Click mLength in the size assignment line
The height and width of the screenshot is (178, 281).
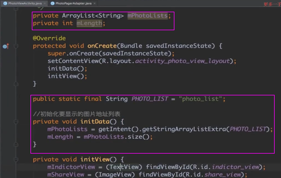[x=60, y=137]
